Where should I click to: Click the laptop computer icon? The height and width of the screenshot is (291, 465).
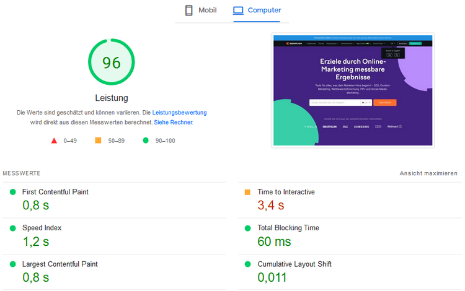tap(238, 11)
